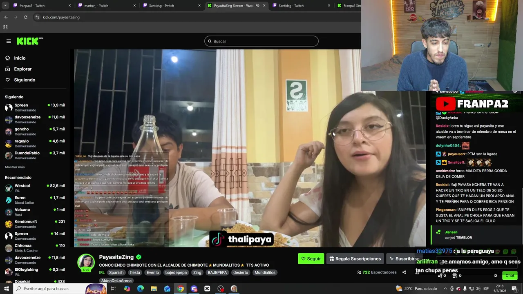Open Euren Blood Strike channel
Viewport: 523px width, 294px height.
point(35,200)
